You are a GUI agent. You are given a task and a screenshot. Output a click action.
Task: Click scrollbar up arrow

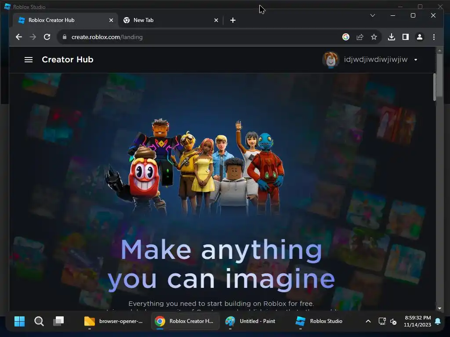pos(439,50)
